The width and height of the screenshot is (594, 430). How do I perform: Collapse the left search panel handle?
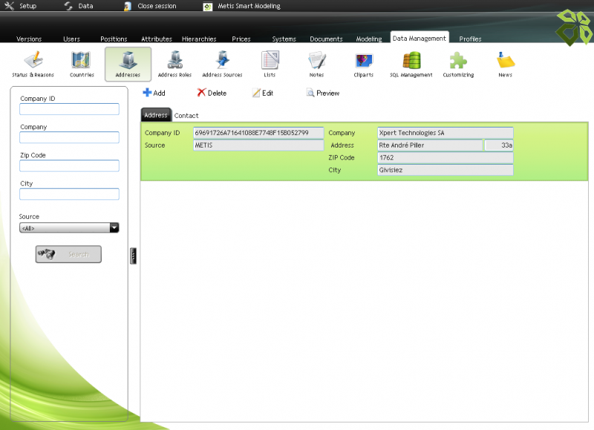(x=133, y=255)
